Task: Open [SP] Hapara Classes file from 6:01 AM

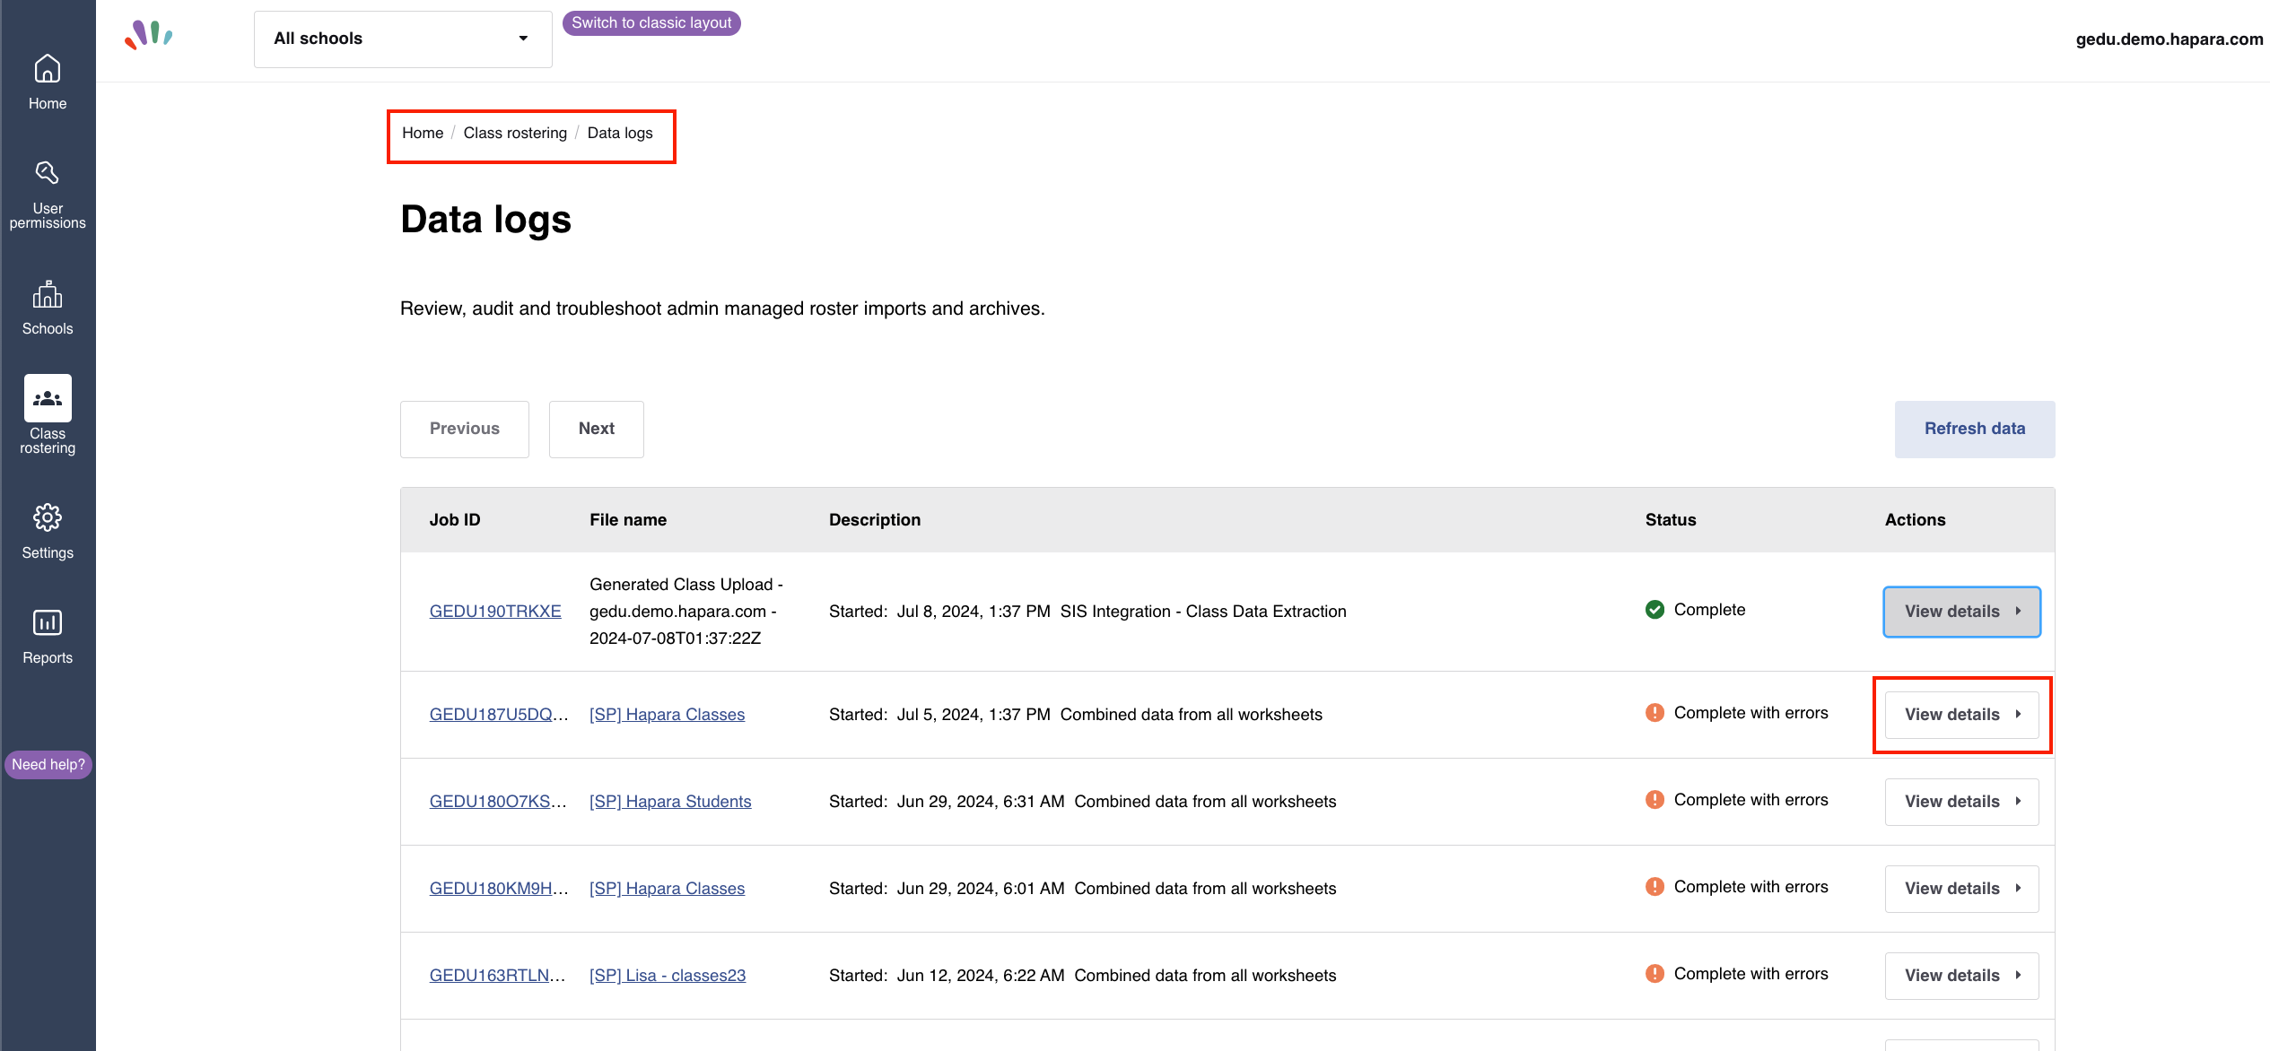Action: point(667,889)
